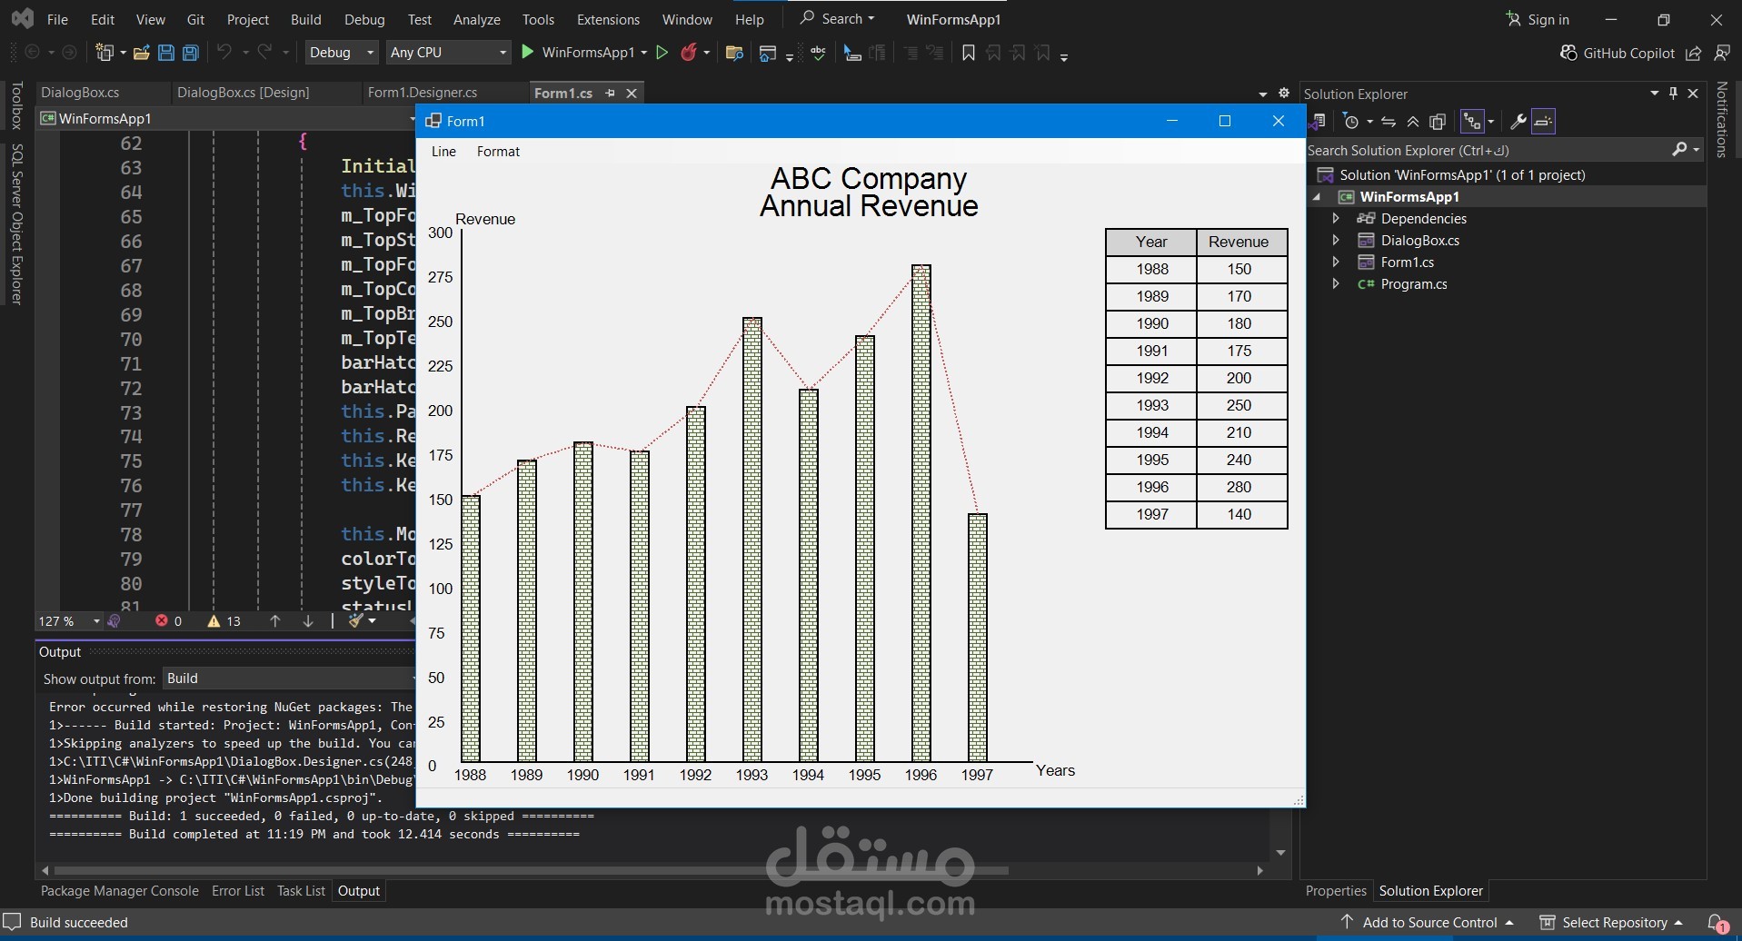Open the Any CPU platform dropdown
This screenshot has width=1742, height=941.
448,53
